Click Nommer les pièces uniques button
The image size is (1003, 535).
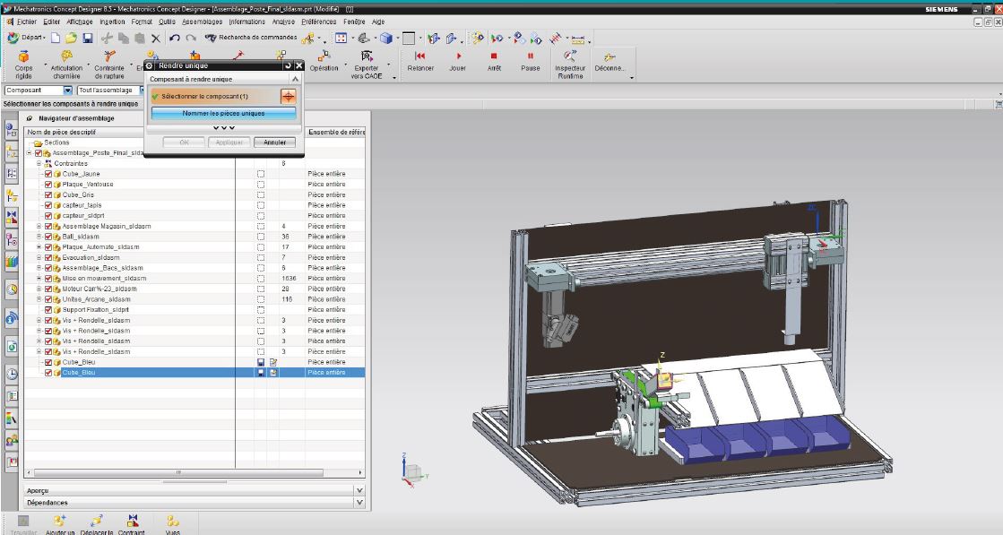click(223, 113)
